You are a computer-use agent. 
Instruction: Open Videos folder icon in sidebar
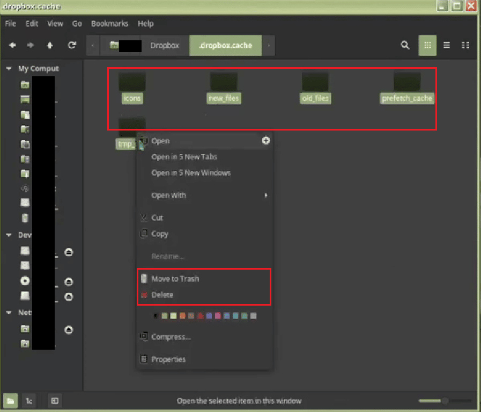click(25, 159)
